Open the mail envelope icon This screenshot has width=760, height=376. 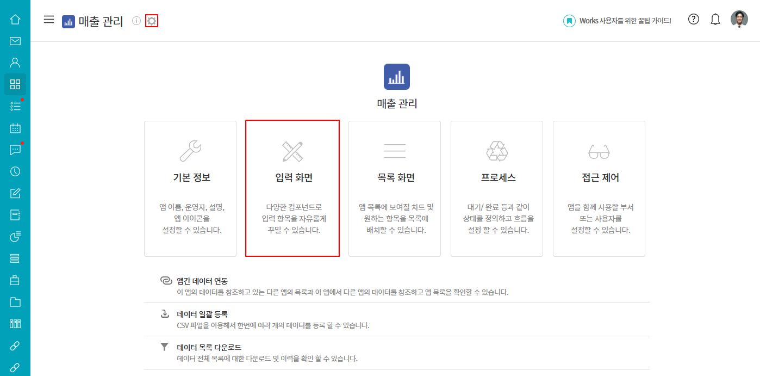[x=15, y=41]
